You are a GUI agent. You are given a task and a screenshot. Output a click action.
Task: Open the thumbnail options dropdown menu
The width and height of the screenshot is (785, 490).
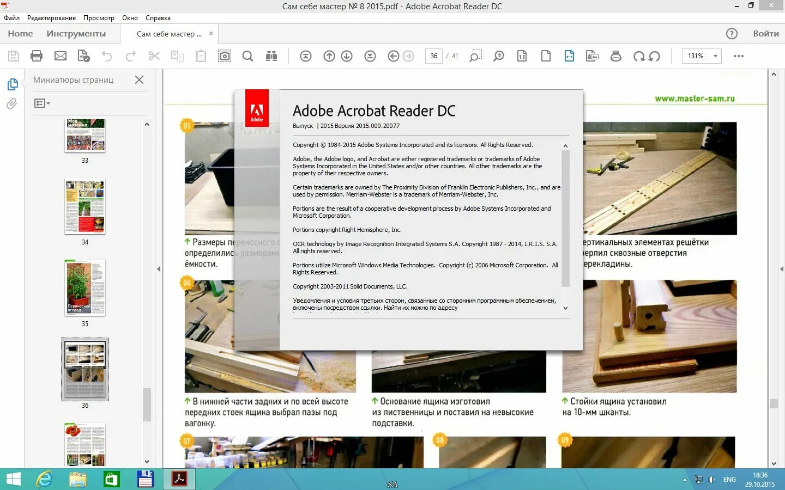point(42,103)
